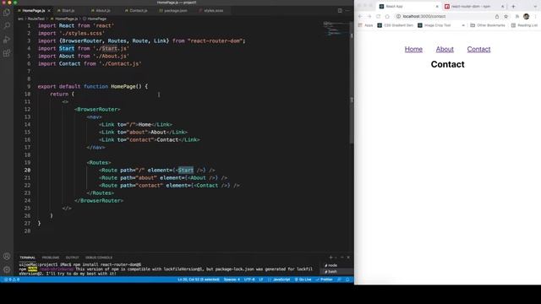Open the notifications bell in the status bar
541x304 pixels.
[347, 280]
